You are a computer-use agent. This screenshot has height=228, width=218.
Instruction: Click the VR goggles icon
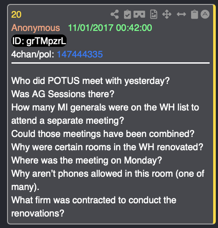pyautogui.click(x=139, y=14)
